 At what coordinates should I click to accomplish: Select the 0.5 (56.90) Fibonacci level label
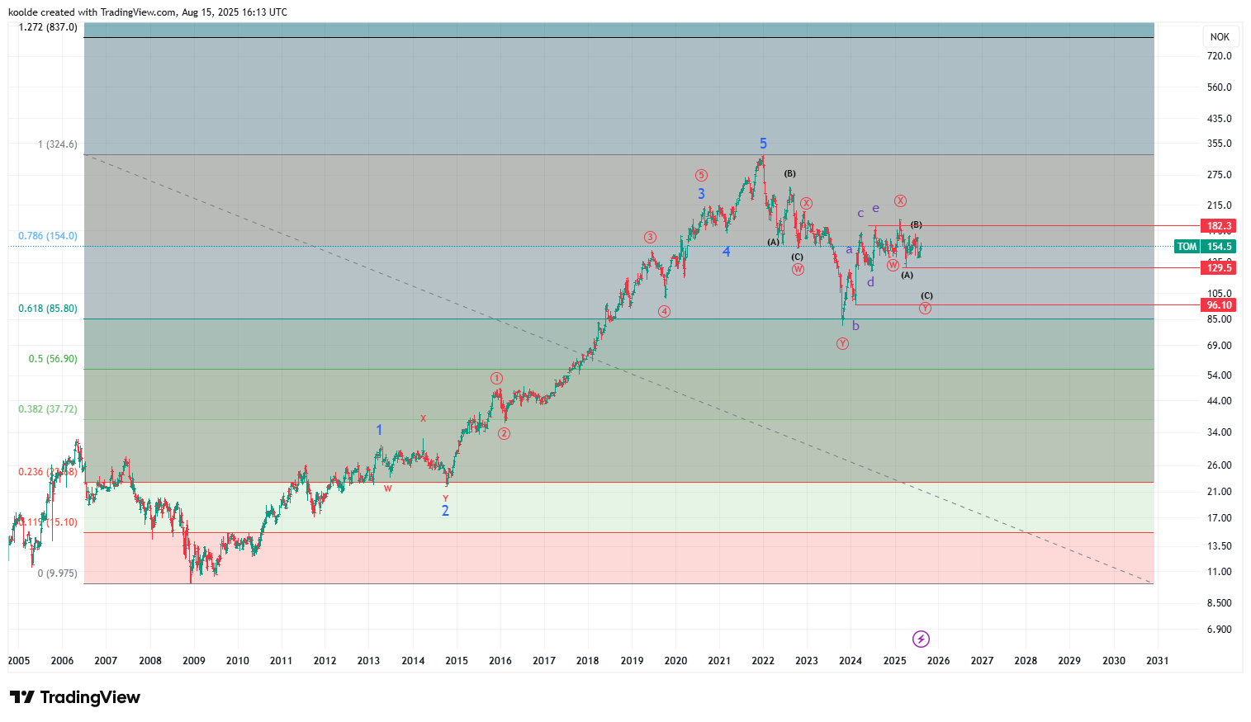[x=53, y=359]
